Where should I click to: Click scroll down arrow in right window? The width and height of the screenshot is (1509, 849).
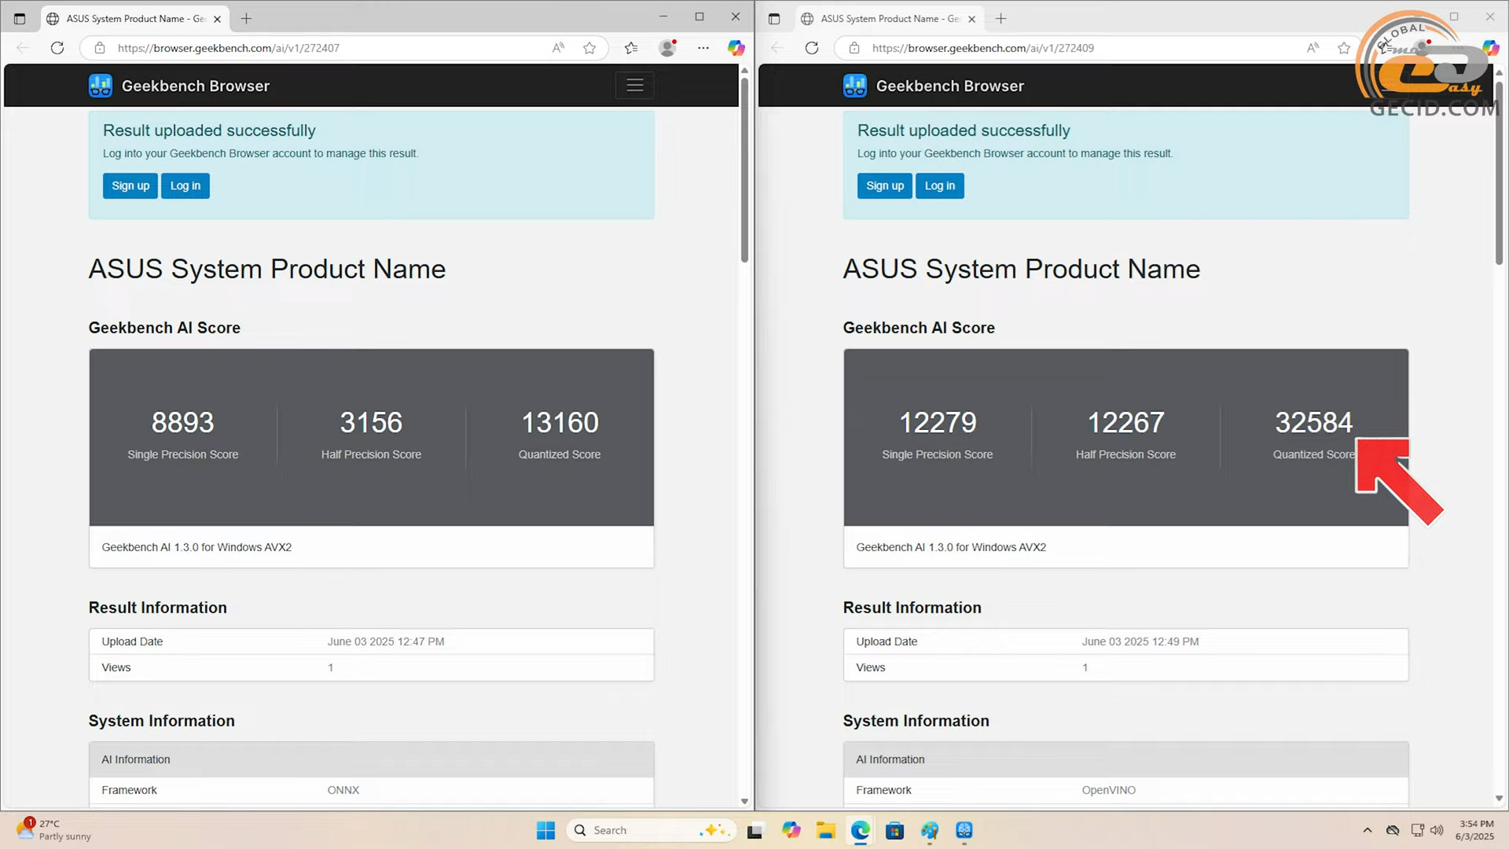point(1499,798)
